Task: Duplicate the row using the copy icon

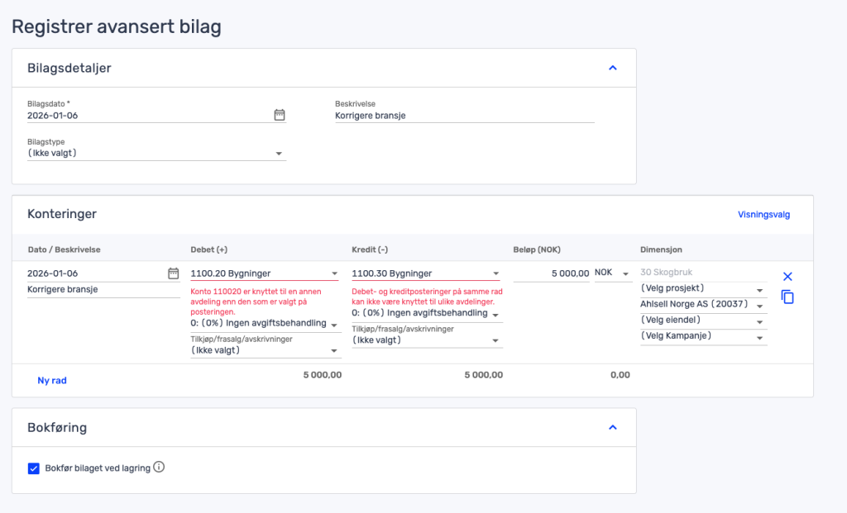Action: pyautogui.click(x=787, y=296)
